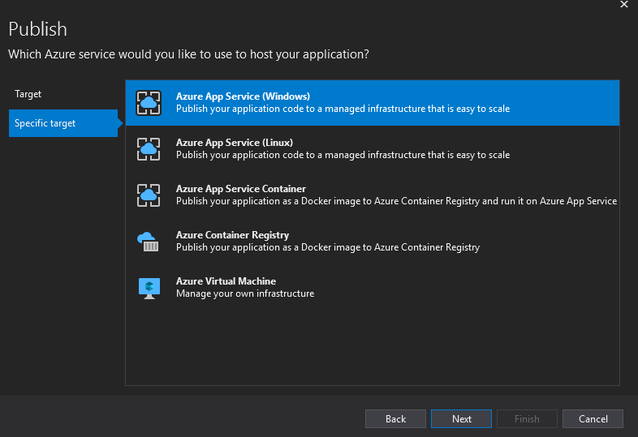Click Linux description about managed infrastructure
This screenshot has width=638, height=437.
point(343,155)
